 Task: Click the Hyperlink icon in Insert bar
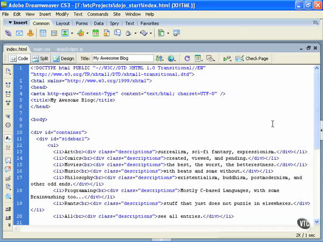8,33
